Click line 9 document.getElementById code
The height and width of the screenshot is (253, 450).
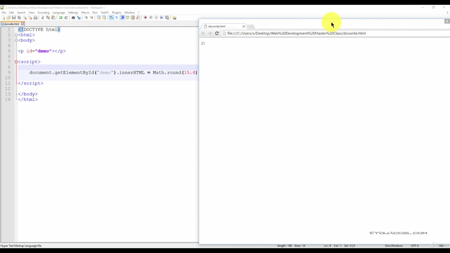click(x=113, y=72)
